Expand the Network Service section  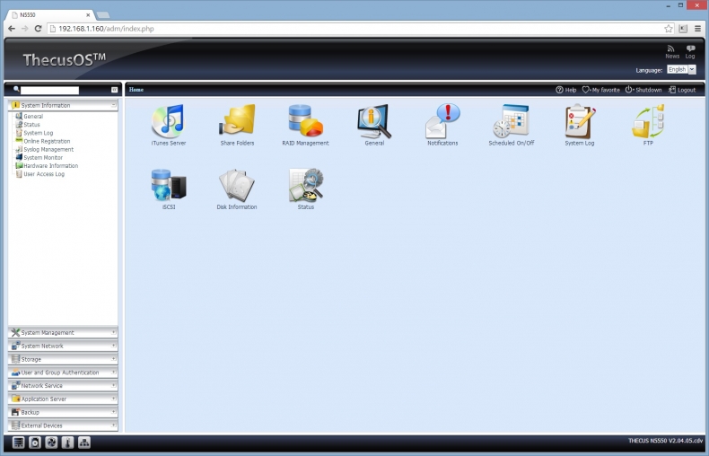click(x=63, y=385)
